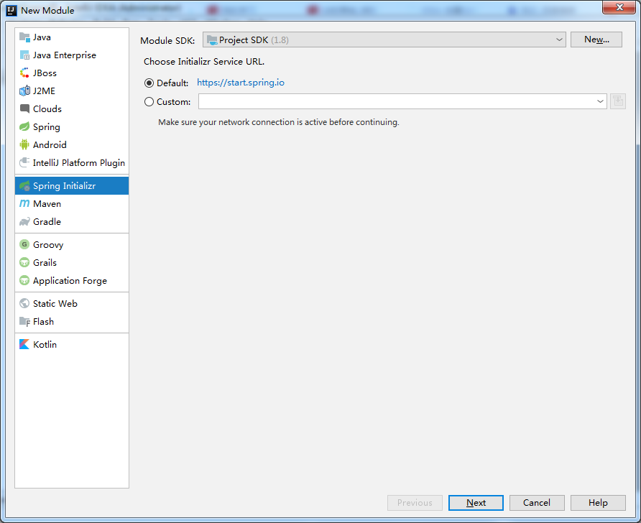This screenshot has height=523, width=641.
Task: Open the Module SDK dropdown
Action: [x=384, y=40]
